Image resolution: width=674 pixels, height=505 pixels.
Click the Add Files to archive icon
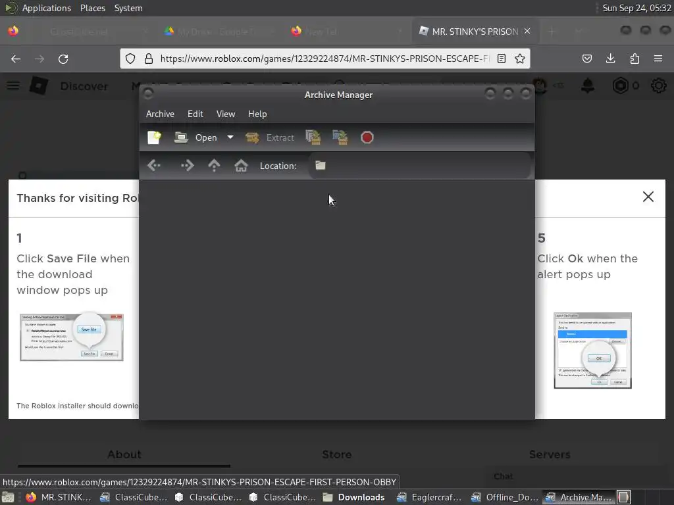coord(313,137)
